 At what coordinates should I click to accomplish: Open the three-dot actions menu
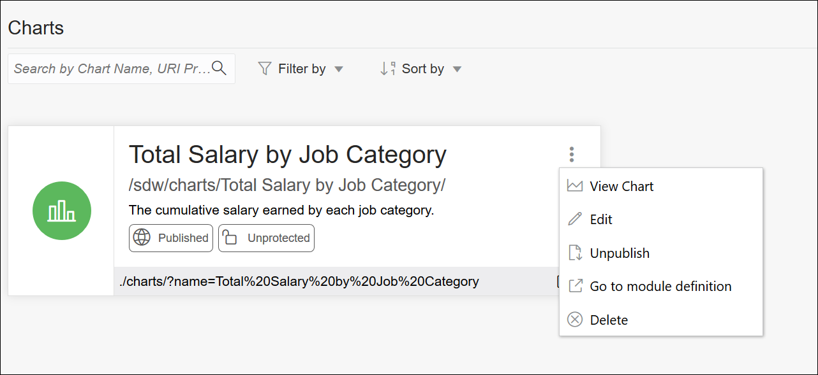(572, 154)
